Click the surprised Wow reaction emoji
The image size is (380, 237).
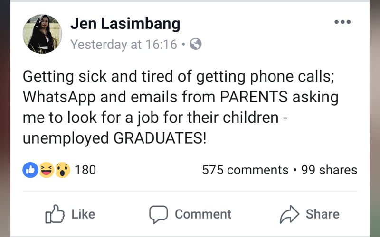click(x=62, y=170)
